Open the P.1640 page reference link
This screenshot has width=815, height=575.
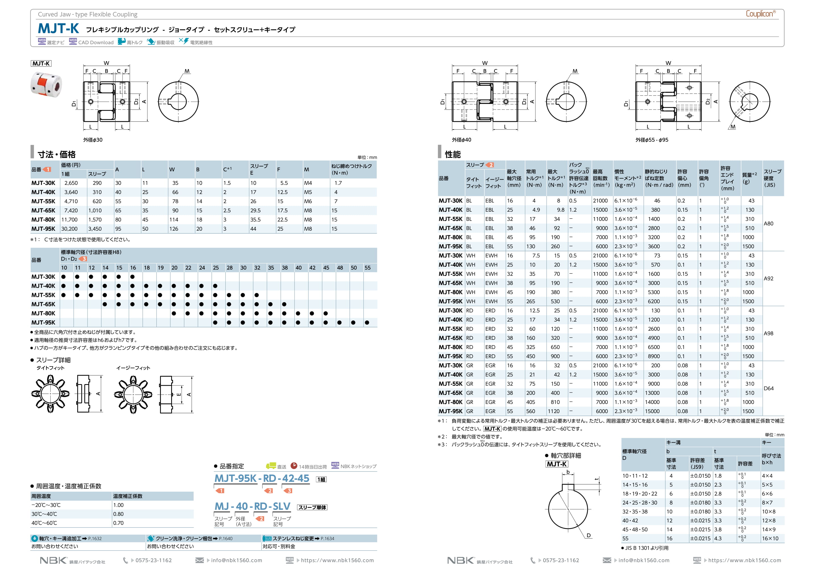pos(226,538)
